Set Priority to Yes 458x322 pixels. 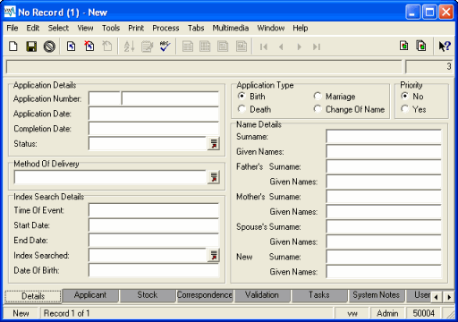413,109
